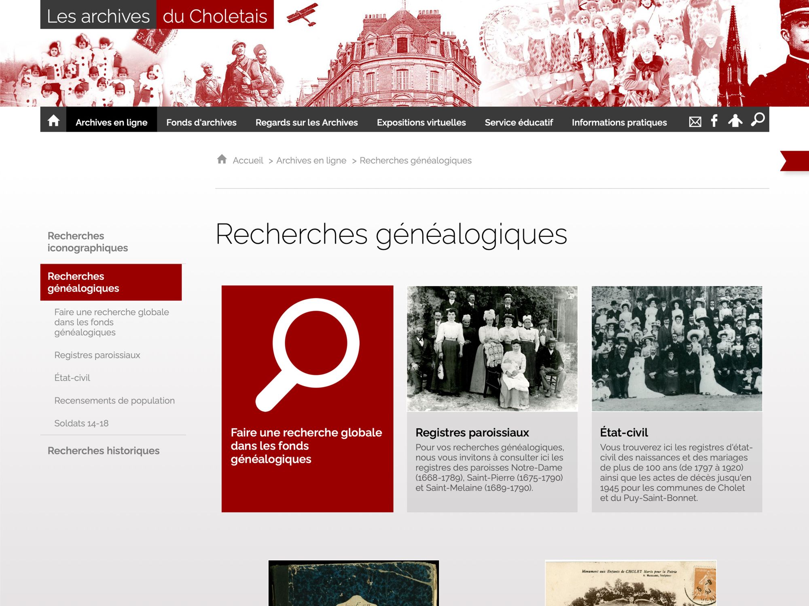This screenshot has height=606, width=809.
Task: Open the email contact envelope icon
Action: tap(695, 122)
